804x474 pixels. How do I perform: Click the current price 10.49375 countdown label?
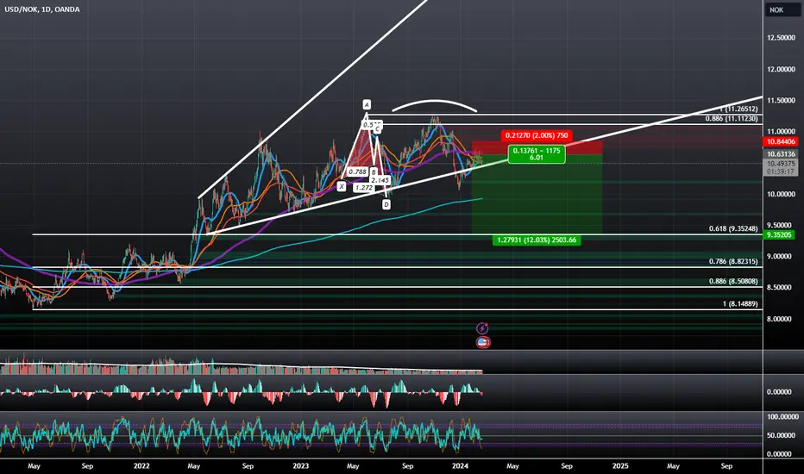point(781,167)
